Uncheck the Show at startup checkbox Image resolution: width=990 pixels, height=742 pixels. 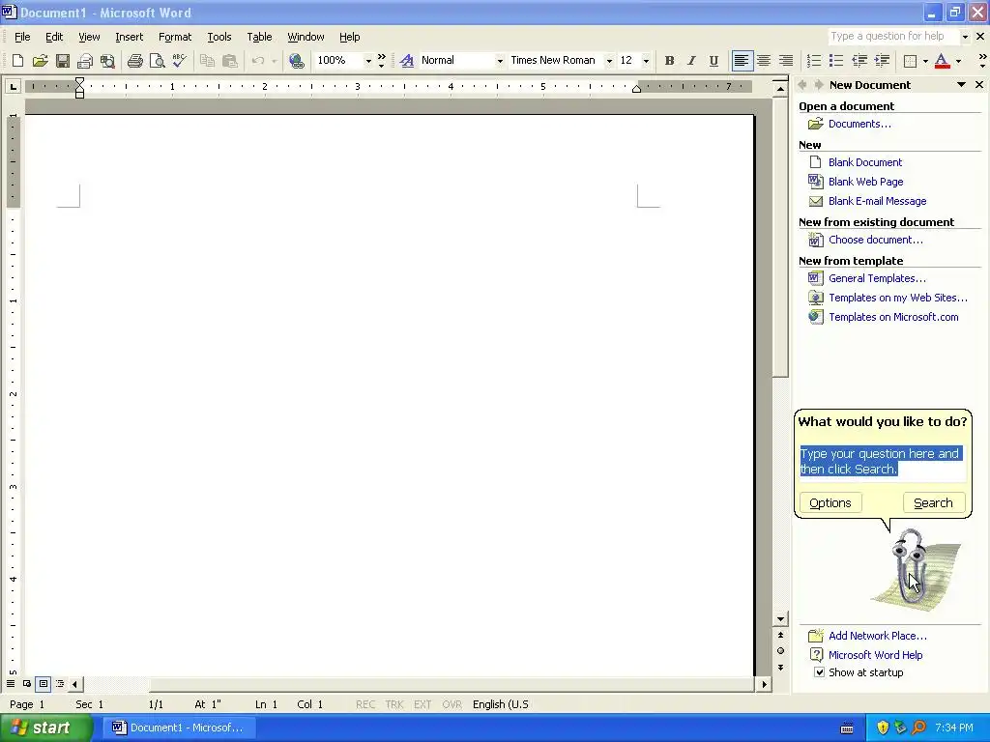[819, 672]
